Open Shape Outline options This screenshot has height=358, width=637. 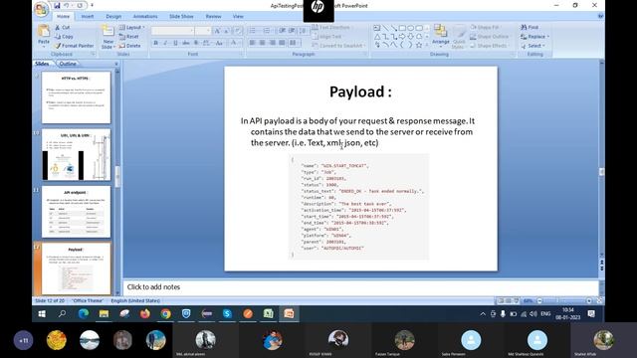pos(490,37)
